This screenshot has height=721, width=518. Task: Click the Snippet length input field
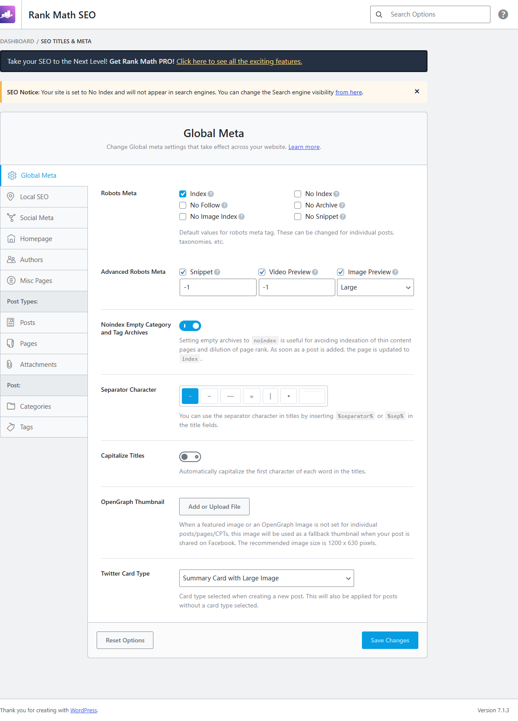218,287
